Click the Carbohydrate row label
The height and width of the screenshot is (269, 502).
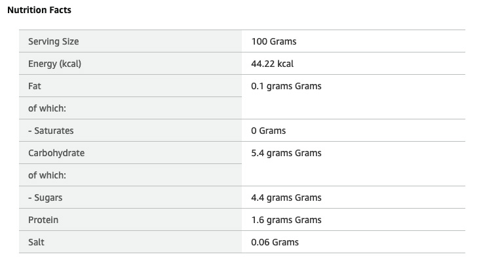[x=56, y=153]
